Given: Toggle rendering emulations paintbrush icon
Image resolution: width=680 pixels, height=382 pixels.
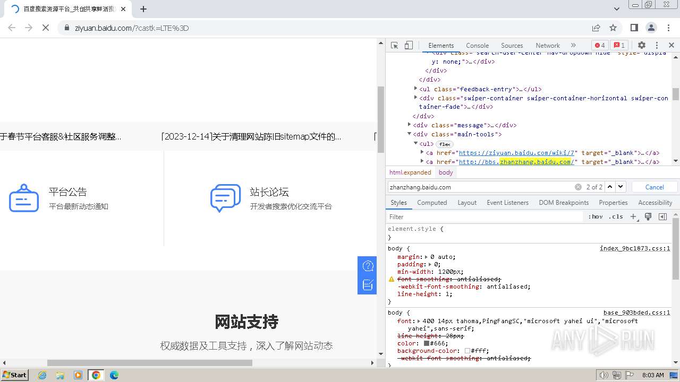Looking at the screenshot, I should pos(648,216).
